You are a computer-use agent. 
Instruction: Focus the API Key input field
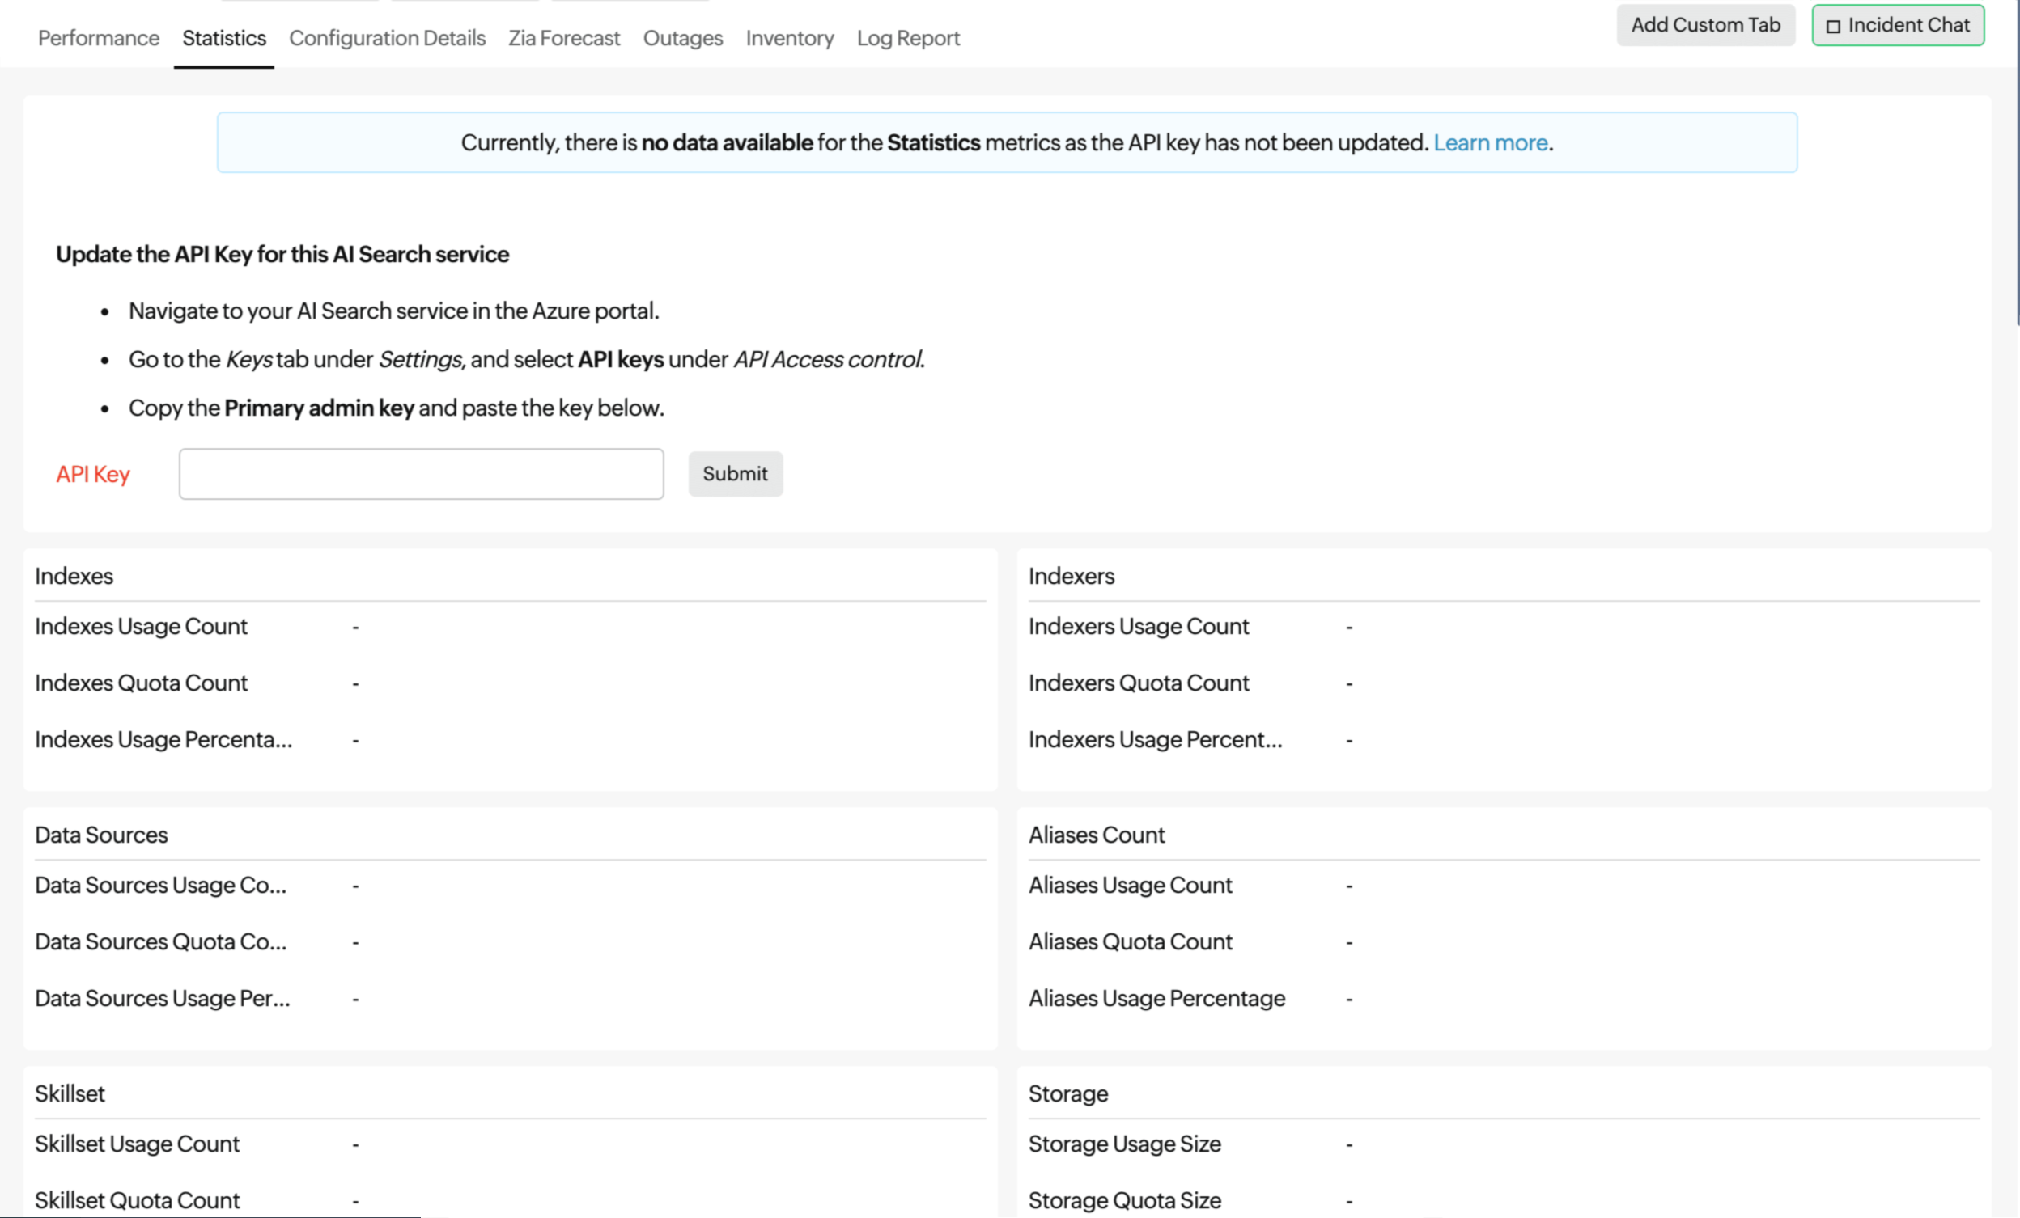(x=422, y=473)
